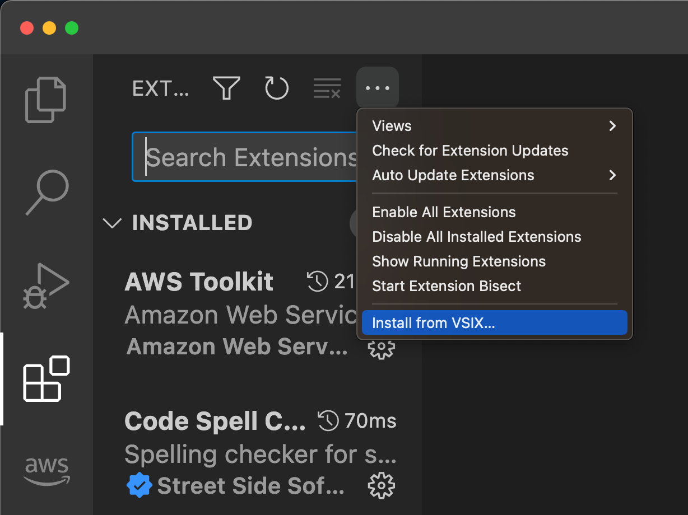Open Run and Debug view

pyautogui.click(x=46, y=285)
